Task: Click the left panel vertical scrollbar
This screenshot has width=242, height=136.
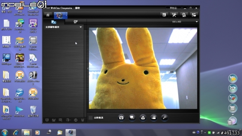Action: pyautogui.click(x=85, y=73)
